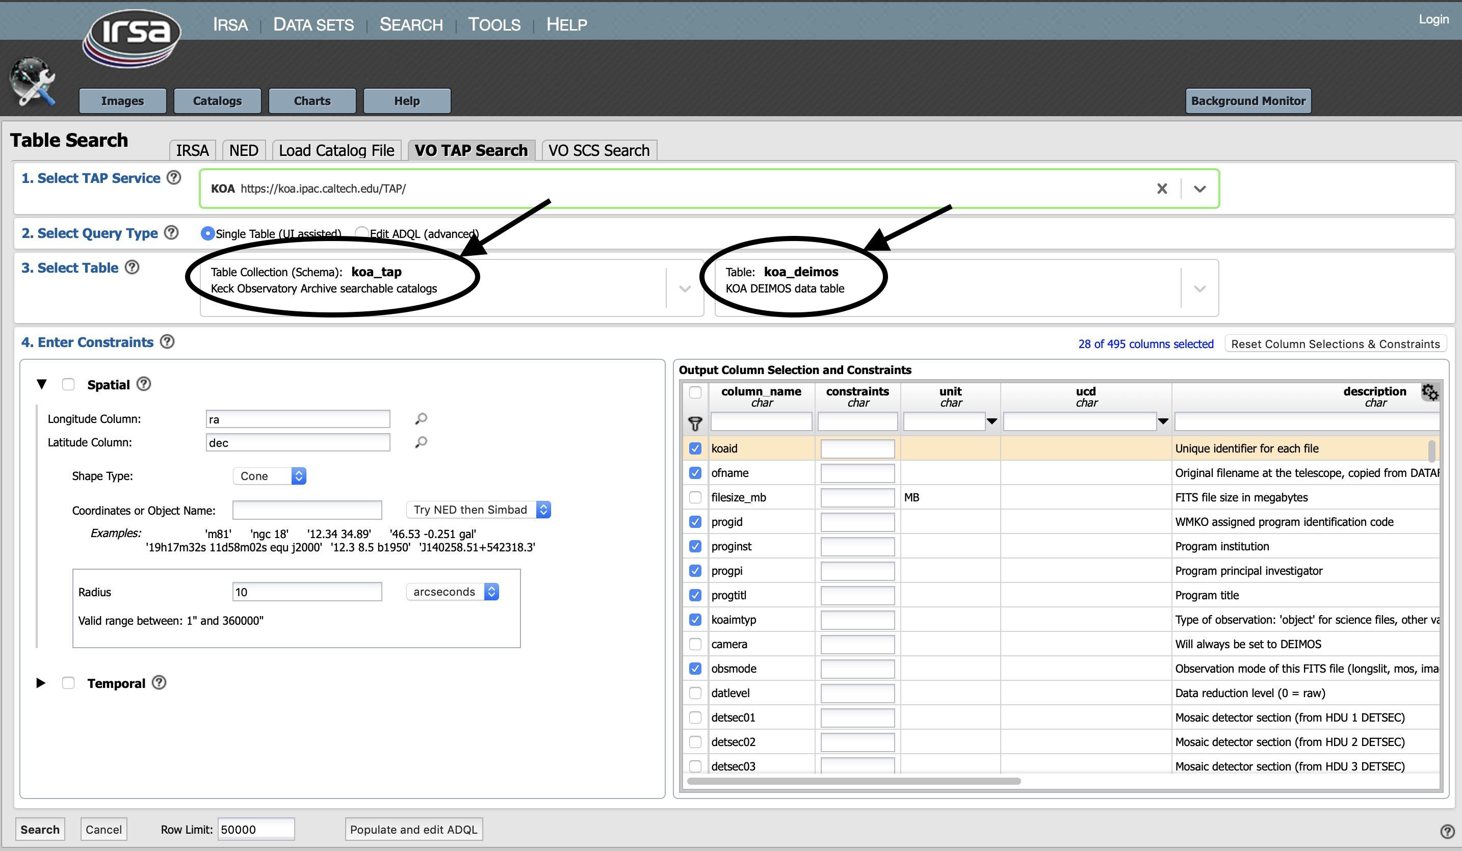
Task: Click the magnifier next to Latitude Column
Action: pos(421,443)
